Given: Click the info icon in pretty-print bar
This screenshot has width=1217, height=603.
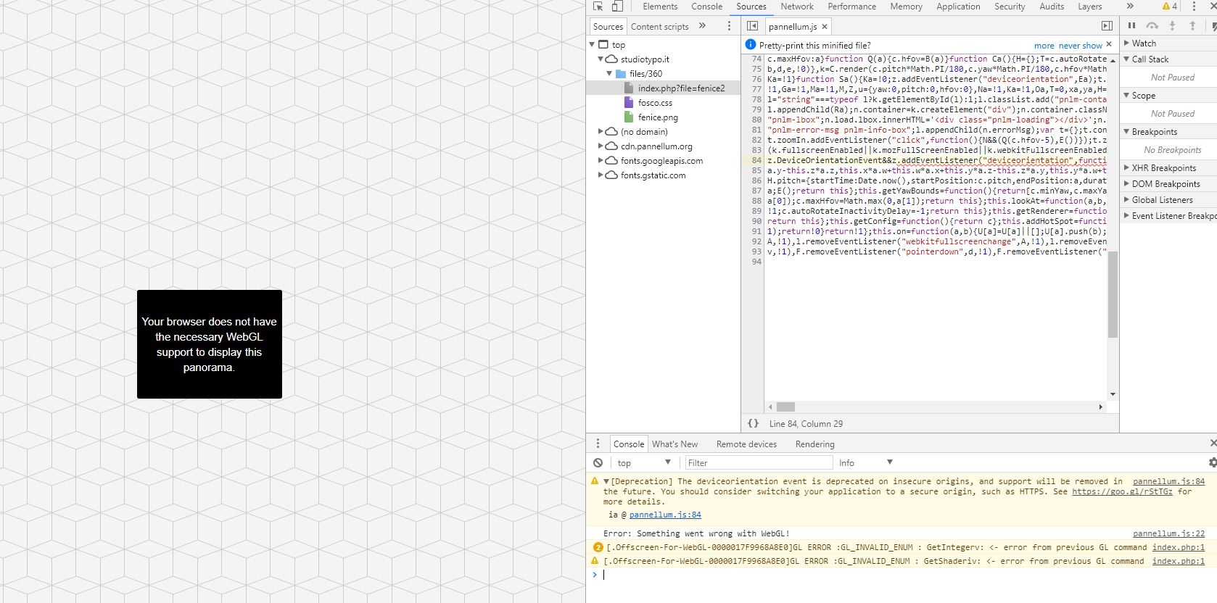Looking at the screenshot, I should click(x=751, y=44).
